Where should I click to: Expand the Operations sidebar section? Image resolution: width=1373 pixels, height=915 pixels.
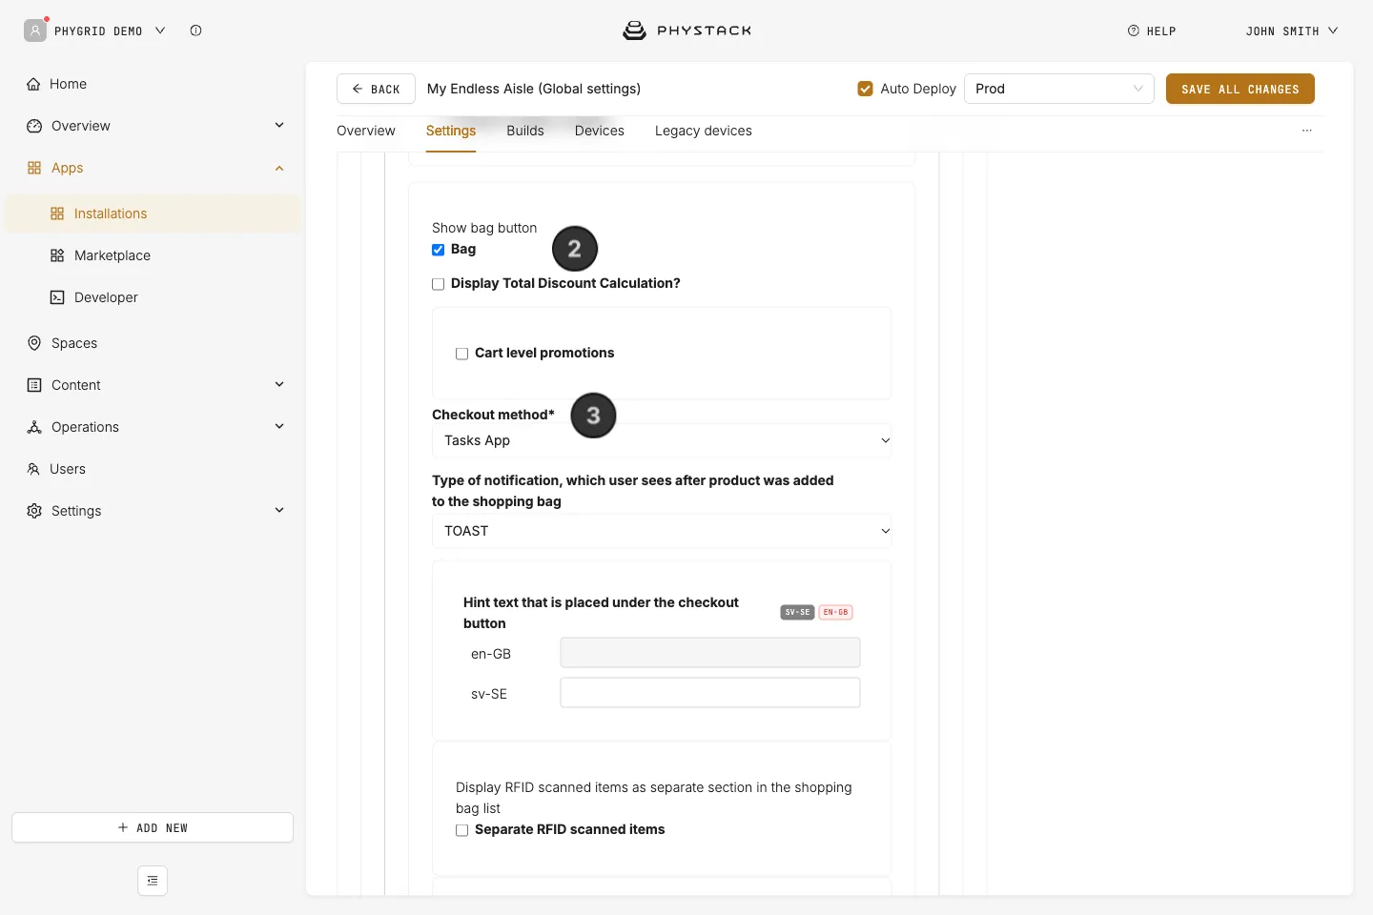click(x=279, y=427)
